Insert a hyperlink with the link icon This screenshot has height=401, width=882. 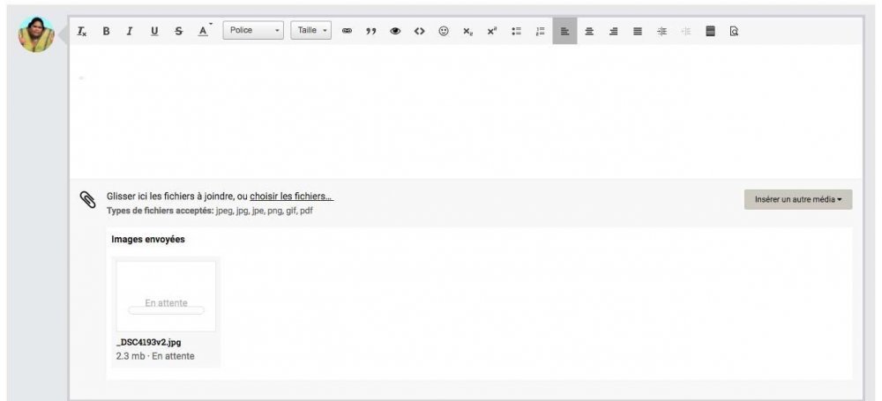pos(347,32)
